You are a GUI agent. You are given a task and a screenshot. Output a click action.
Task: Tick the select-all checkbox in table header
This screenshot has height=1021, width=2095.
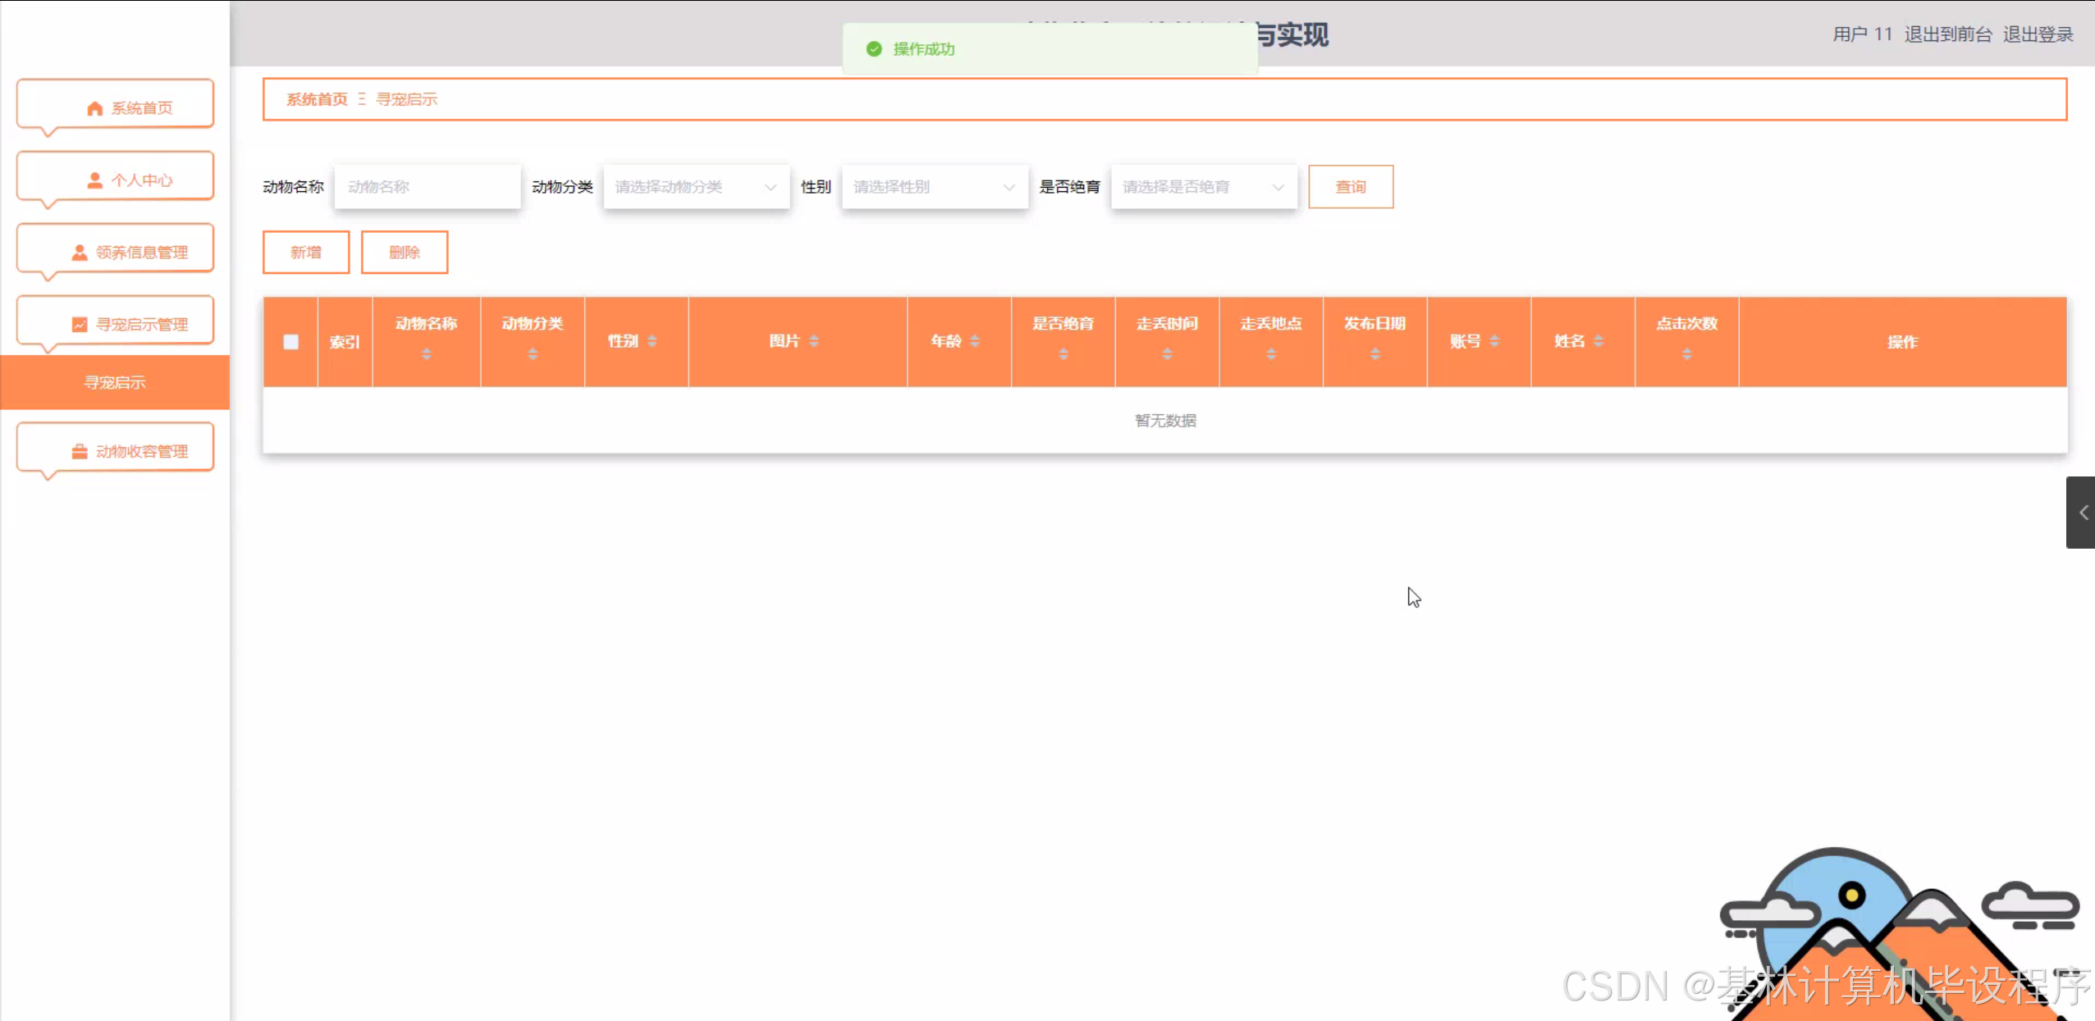coord(290,342)
